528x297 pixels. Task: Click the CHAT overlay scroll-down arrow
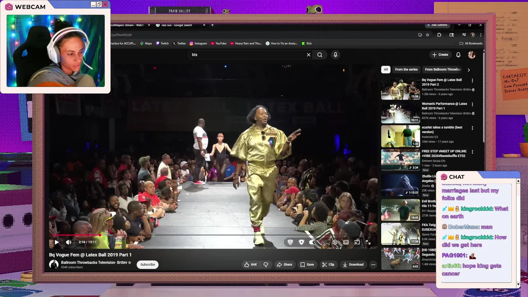(x=518, y=284)
